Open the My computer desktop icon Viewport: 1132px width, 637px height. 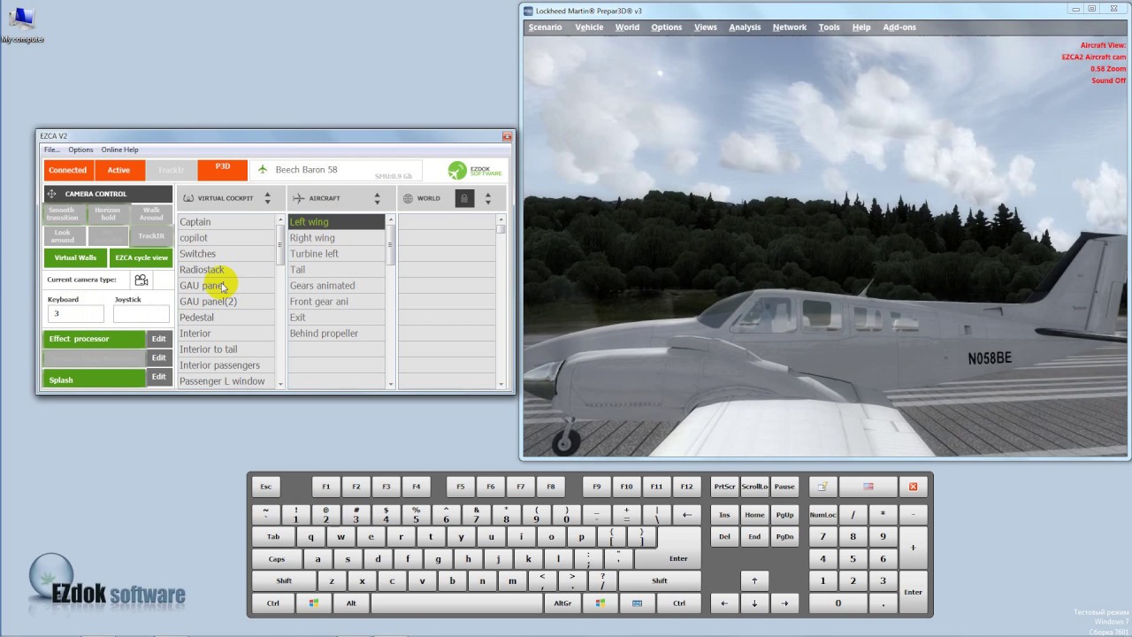[21, 25]
